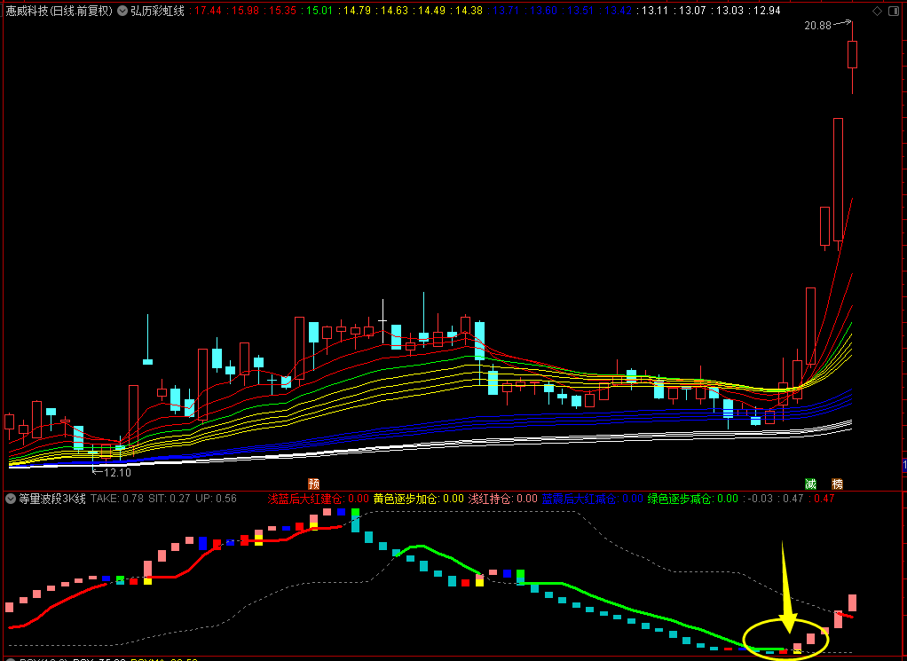Click the white 13.11 line value
This screenshot has width=907, height=661.
point(653,11)
